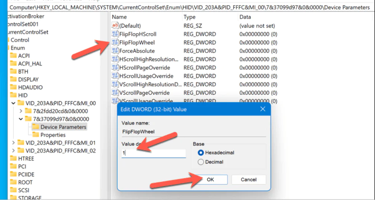
Task: Select the HScrollPageOverride value name
Action: [145, 68]
